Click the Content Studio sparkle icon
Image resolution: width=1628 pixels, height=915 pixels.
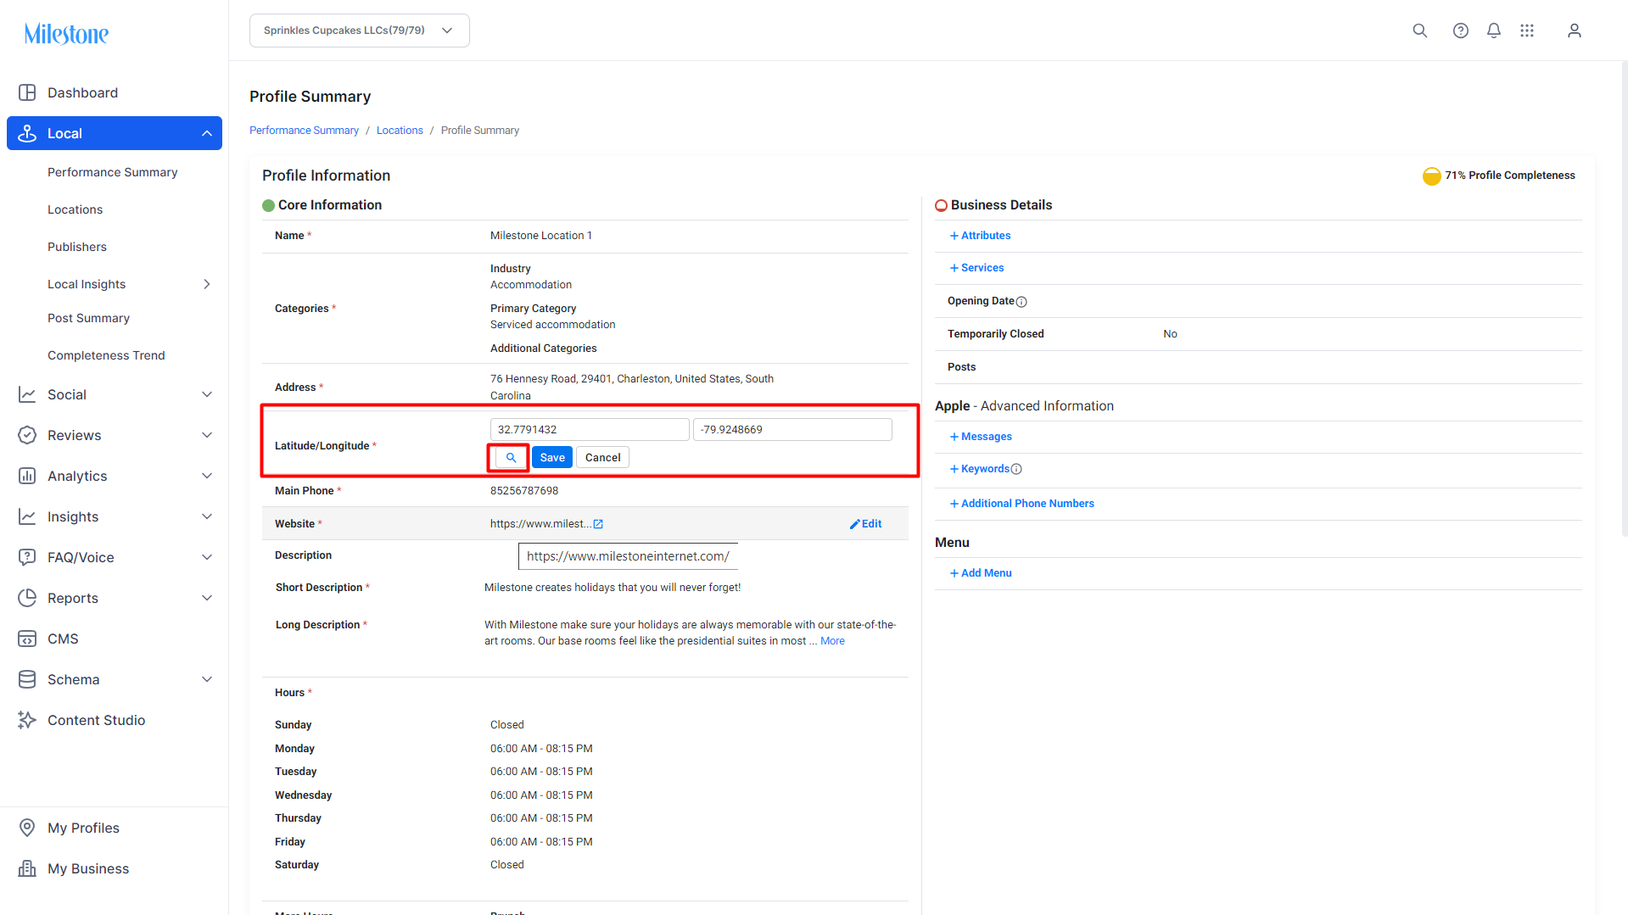pyautogui.click(x=27, y=720)
